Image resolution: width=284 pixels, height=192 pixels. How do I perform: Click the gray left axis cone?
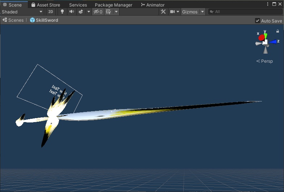coord(259,43)
